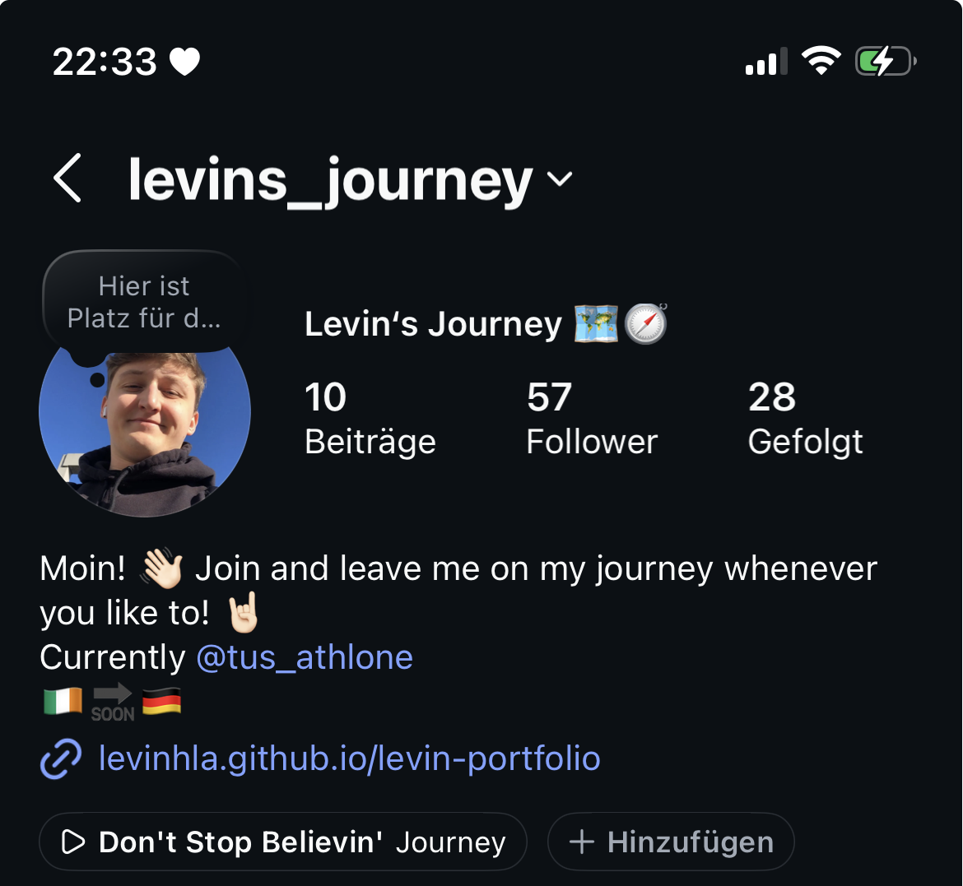The width and height of the screenshot is (963, 886).
Task: Tap the Hinzufügen button
Action: (671, 842)
